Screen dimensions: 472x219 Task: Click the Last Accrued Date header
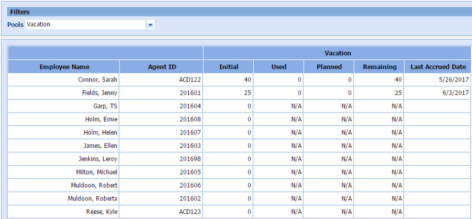click(x=438, y=67)
